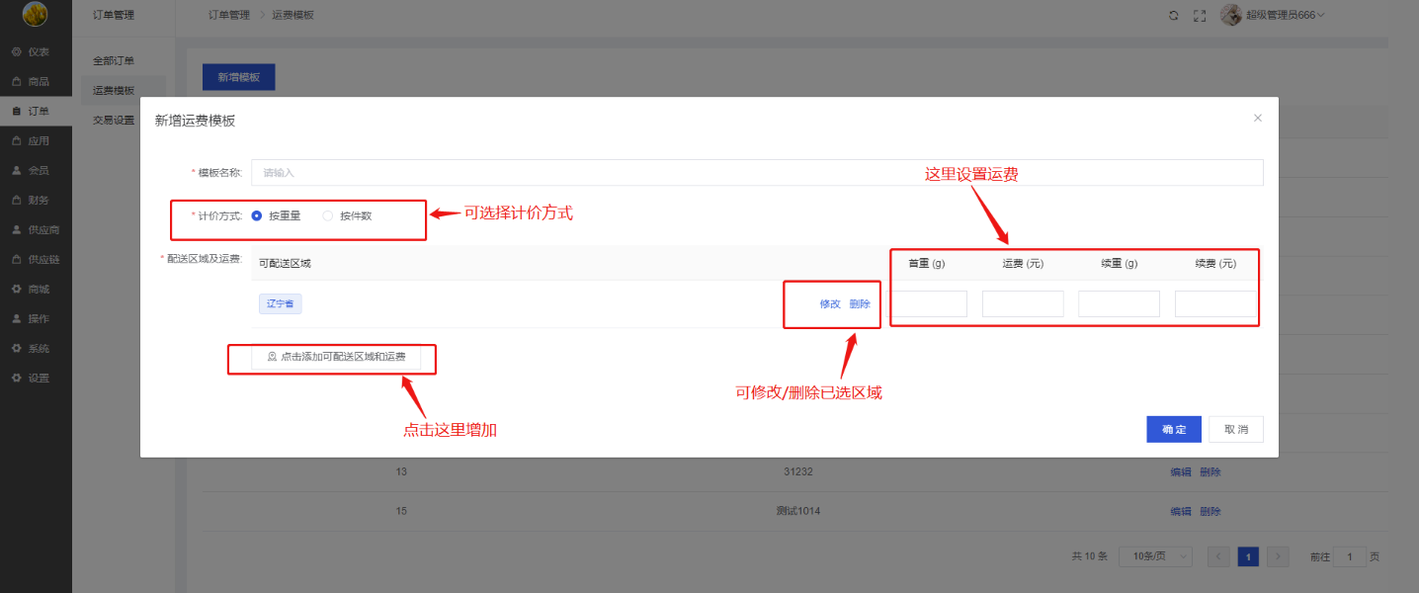Image resolution: width=1419 pixels, height=593 pixels.
Task: Expand the 超级管理员666 user menu
Action: pyautogui.click(x=1285, y=15)
